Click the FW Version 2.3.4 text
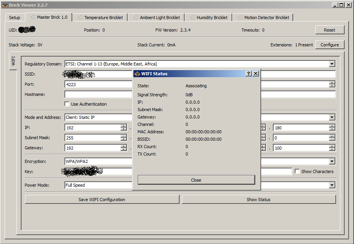 (x=173, y=30)
